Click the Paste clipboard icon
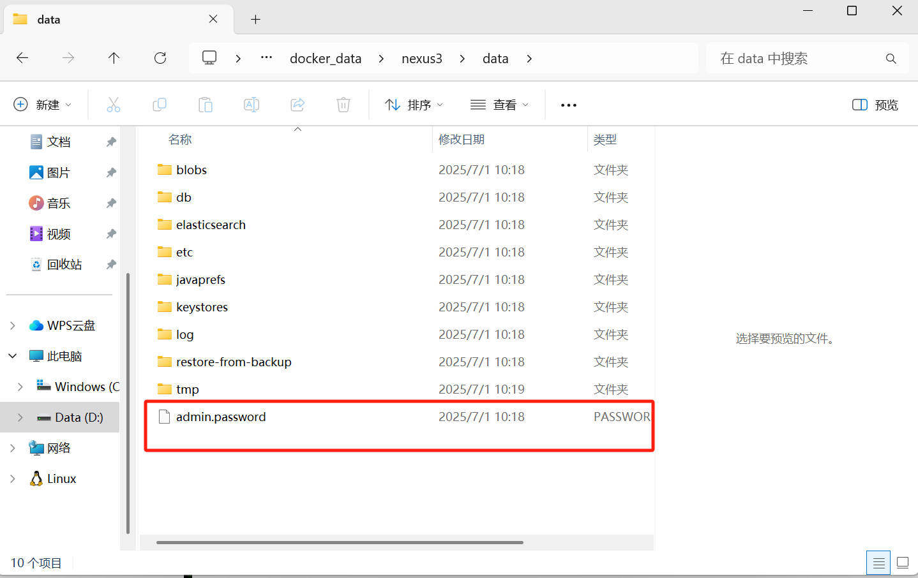This screenshot has height=578, width=918. click(206, 105)
